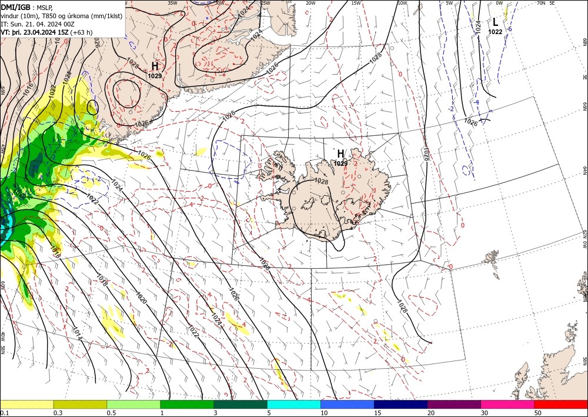Click the '62N 0W' label on right edge

pyautogui.click(x=584, y=239)
